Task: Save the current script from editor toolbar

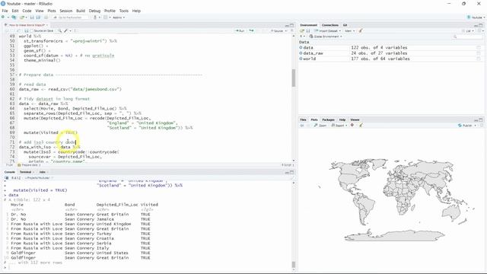Action: pyautogui.click(x=27, y=30)
